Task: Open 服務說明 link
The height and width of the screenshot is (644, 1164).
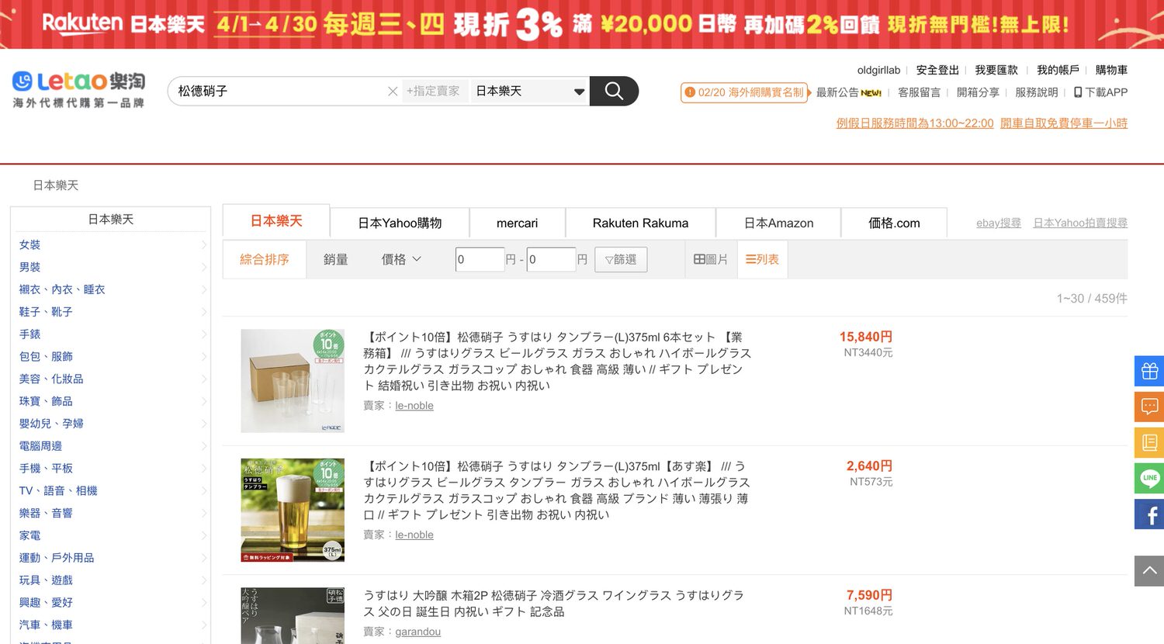Action: click(x=1037, y=92)
